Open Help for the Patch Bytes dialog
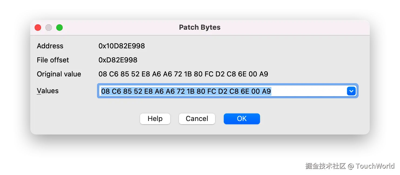 click(x=155, y=119)
